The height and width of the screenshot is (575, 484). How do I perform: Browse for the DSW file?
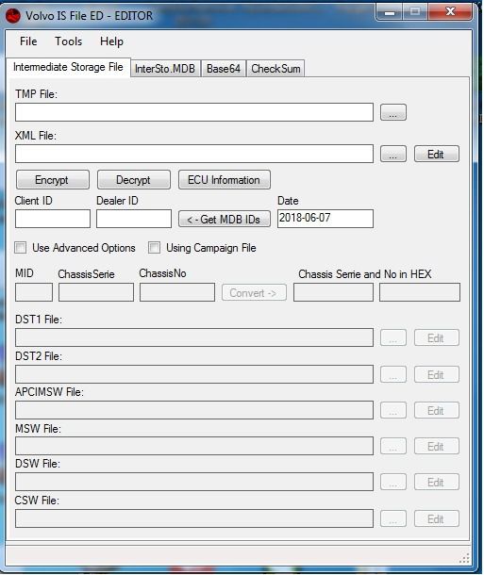[x=393, y=482]
